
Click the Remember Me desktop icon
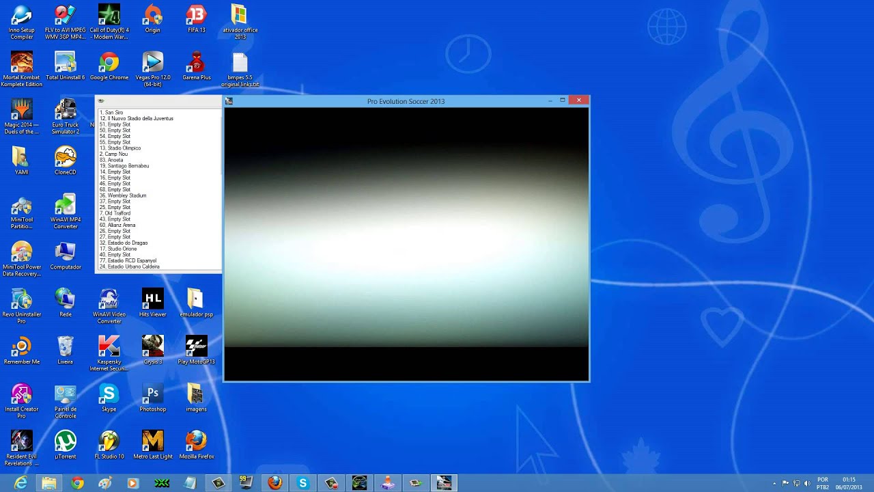click(x=22, y=350)
